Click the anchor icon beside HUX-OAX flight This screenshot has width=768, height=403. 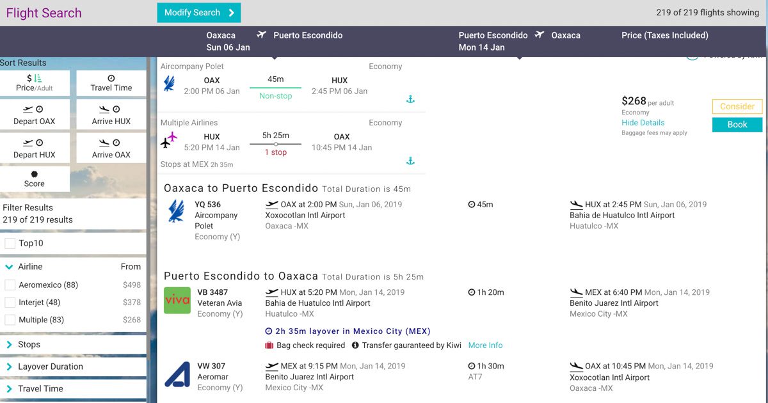click(411, 161)
